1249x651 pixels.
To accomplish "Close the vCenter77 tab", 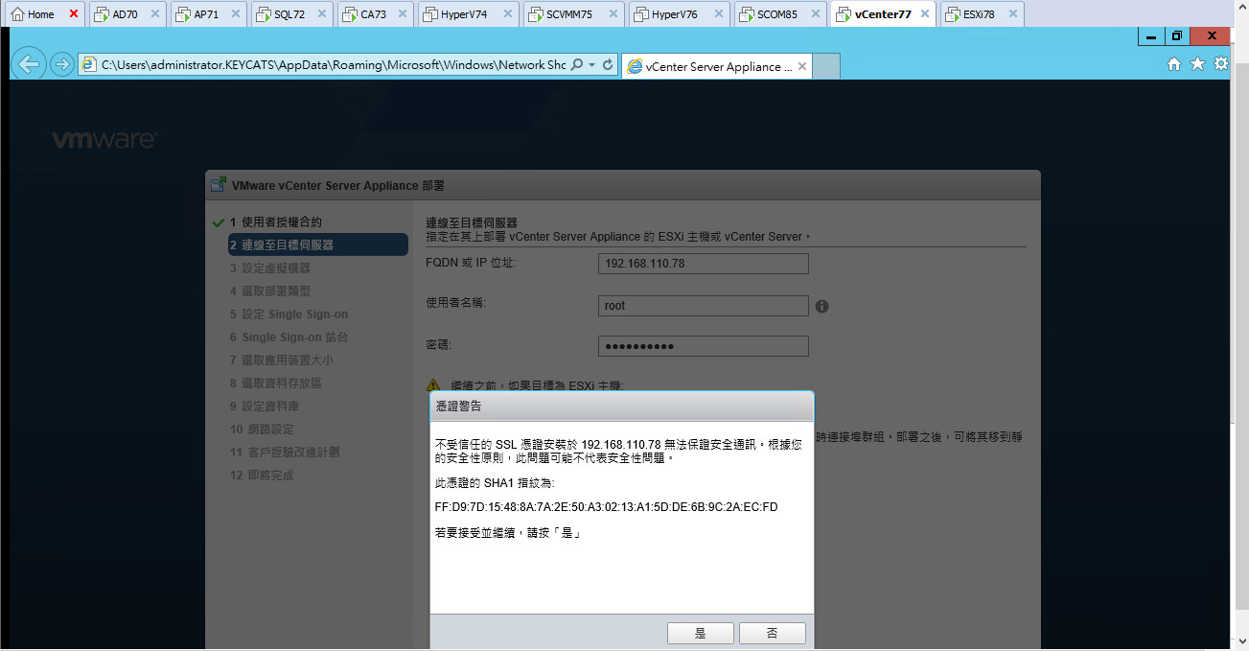I will [x=924, y=14].
